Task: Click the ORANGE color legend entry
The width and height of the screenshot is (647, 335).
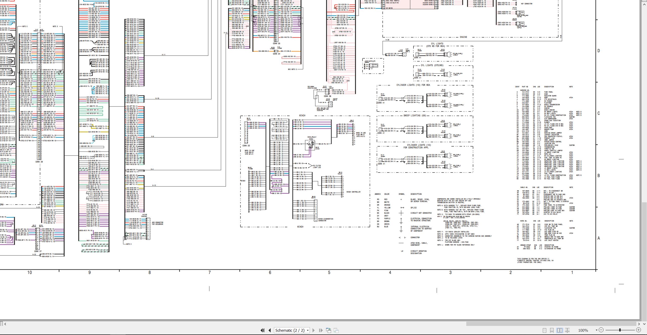Action: 387,205
